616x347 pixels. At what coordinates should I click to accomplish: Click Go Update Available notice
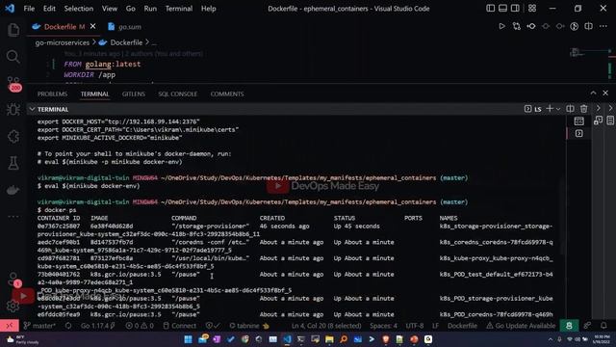521,326
